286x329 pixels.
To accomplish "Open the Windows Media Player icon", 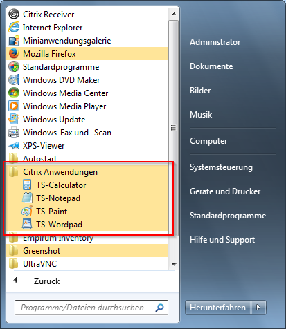I will (14, 106).
